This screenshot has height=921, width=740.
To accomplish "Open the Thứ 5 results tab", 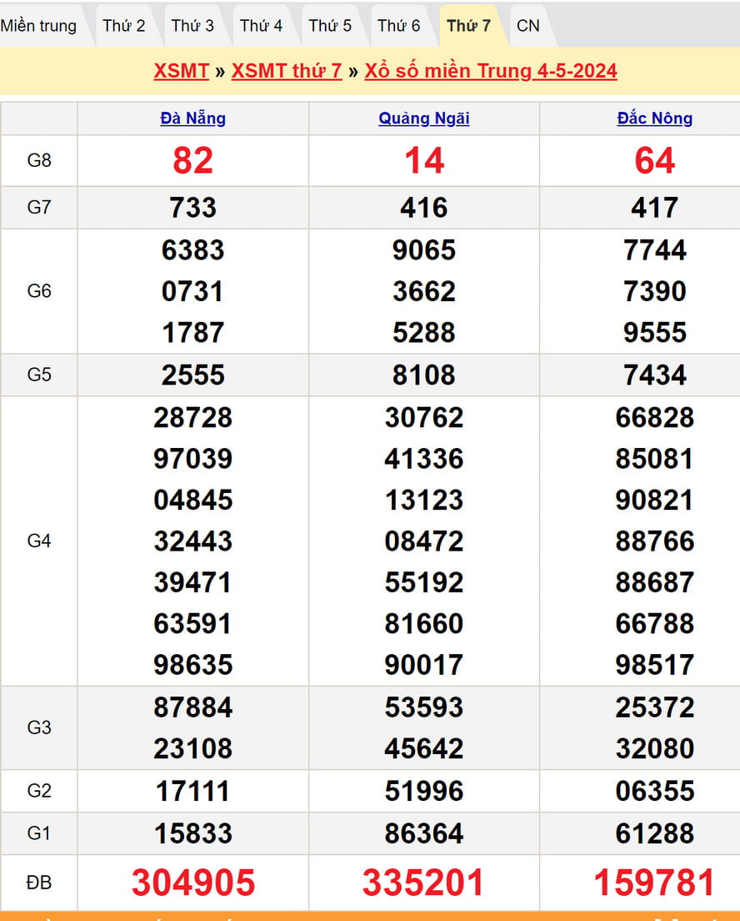I will (330, 26).
